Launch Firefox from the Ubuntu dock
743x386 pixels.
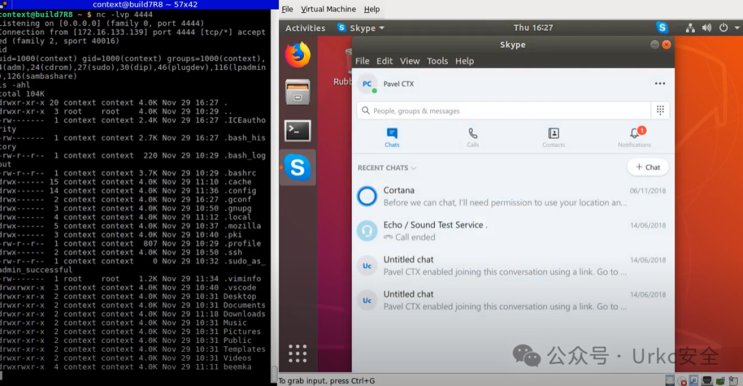pos(298,54)
